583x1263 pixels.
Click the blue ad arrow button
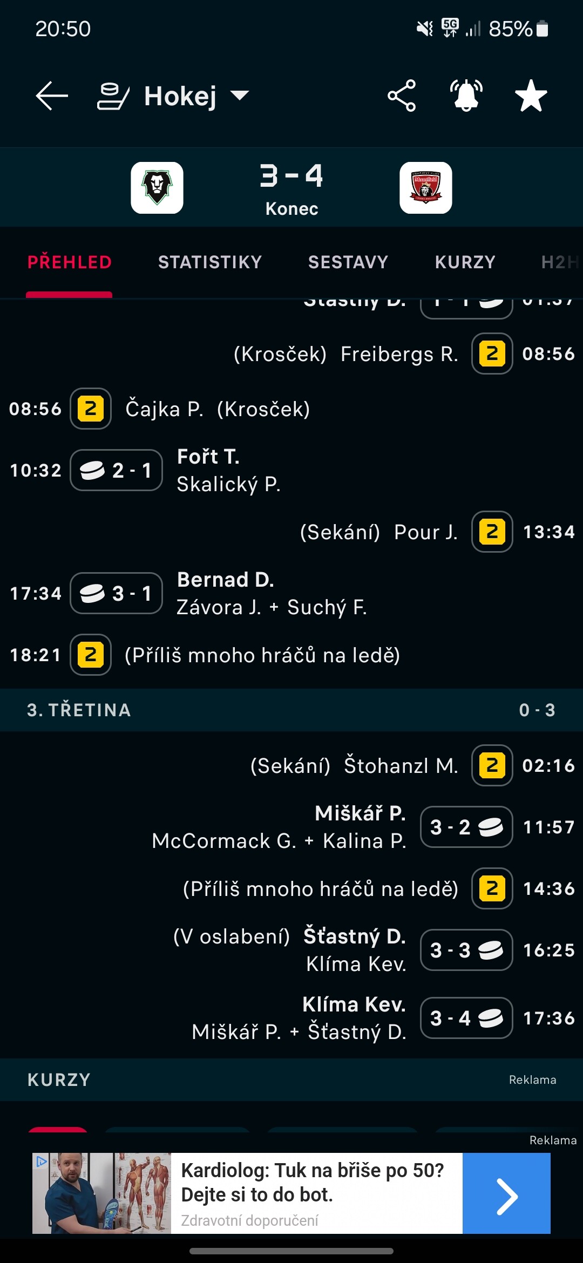point(506,1193)
